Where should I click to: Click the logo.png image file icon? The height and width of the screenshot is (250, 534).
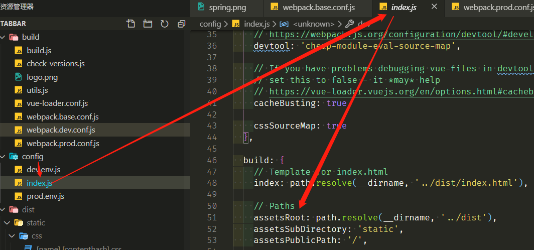(19, 77)
